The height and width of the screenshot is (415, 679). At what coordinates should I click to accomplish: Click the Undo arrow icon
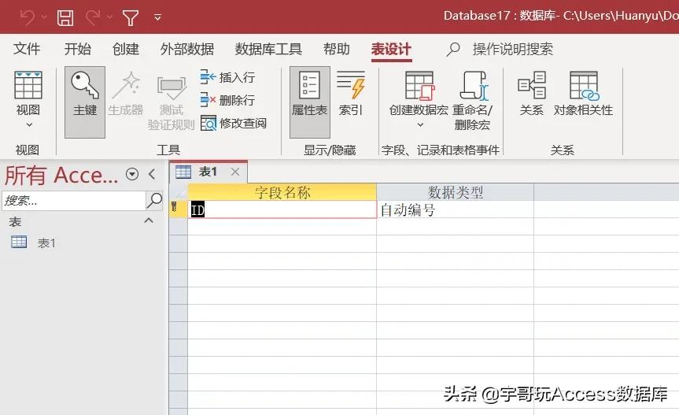28,18
